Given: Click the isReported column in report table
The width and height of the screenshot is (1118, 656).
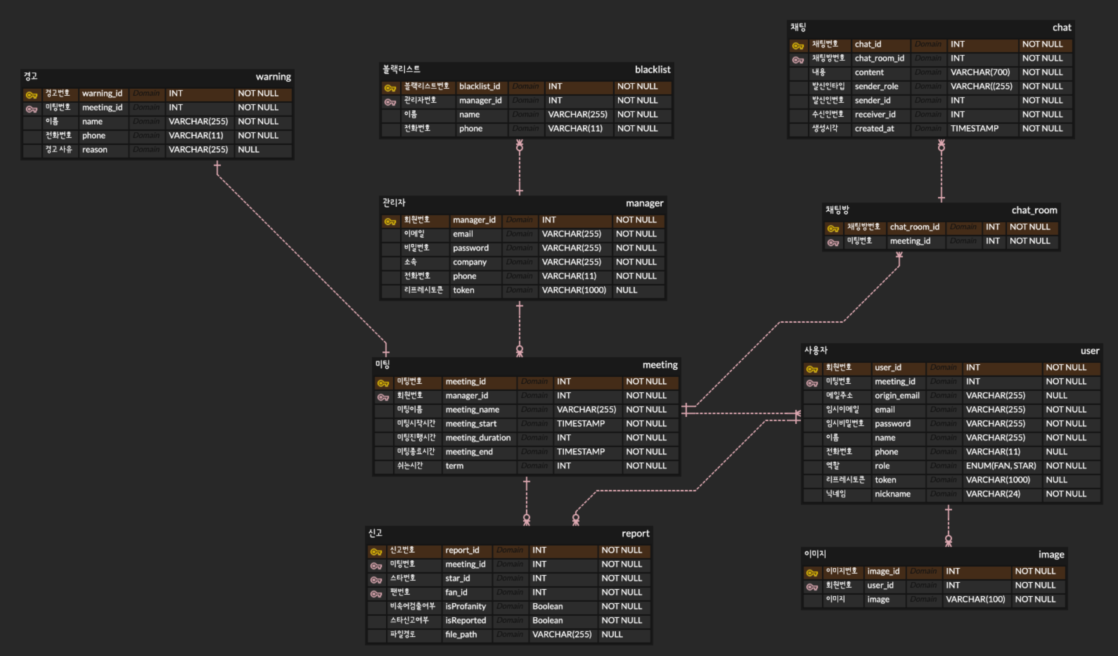Looking at the screenshot, I should pos(465,620).
